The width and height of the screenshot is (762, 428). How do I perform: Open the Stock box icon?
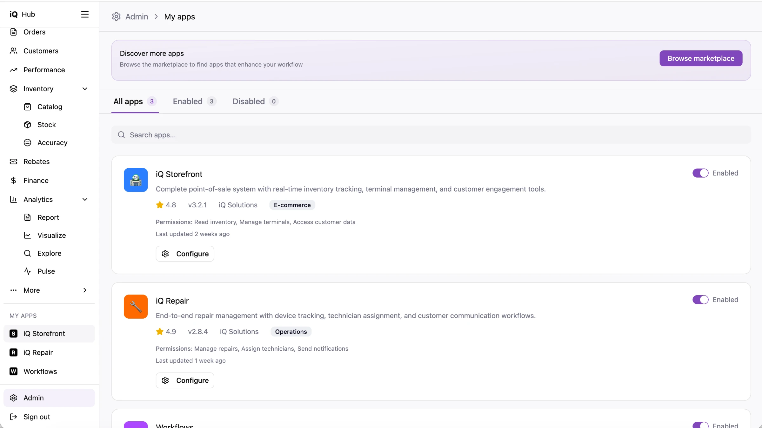[x=28, y=125]
